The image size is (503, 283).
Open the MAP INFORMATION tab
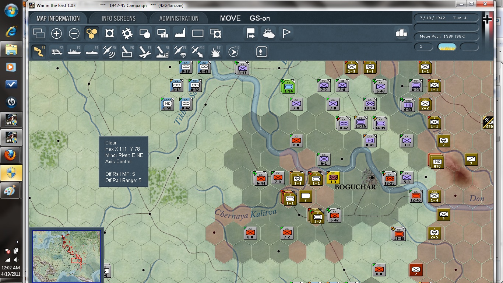[58, 18]
